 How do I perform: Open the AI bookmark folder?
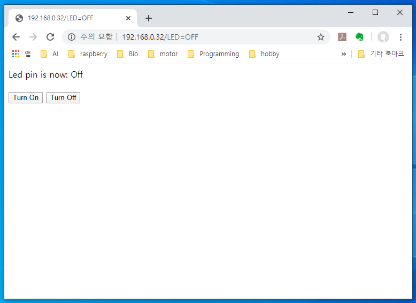point(49,54)
